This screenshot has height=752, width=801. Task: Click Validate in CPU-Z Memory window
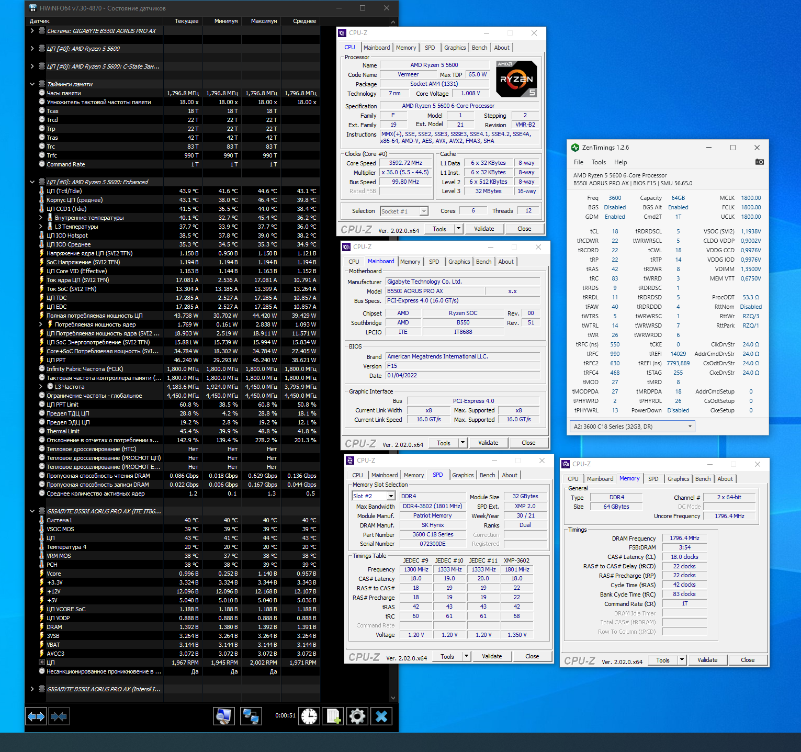pos(707,660)
